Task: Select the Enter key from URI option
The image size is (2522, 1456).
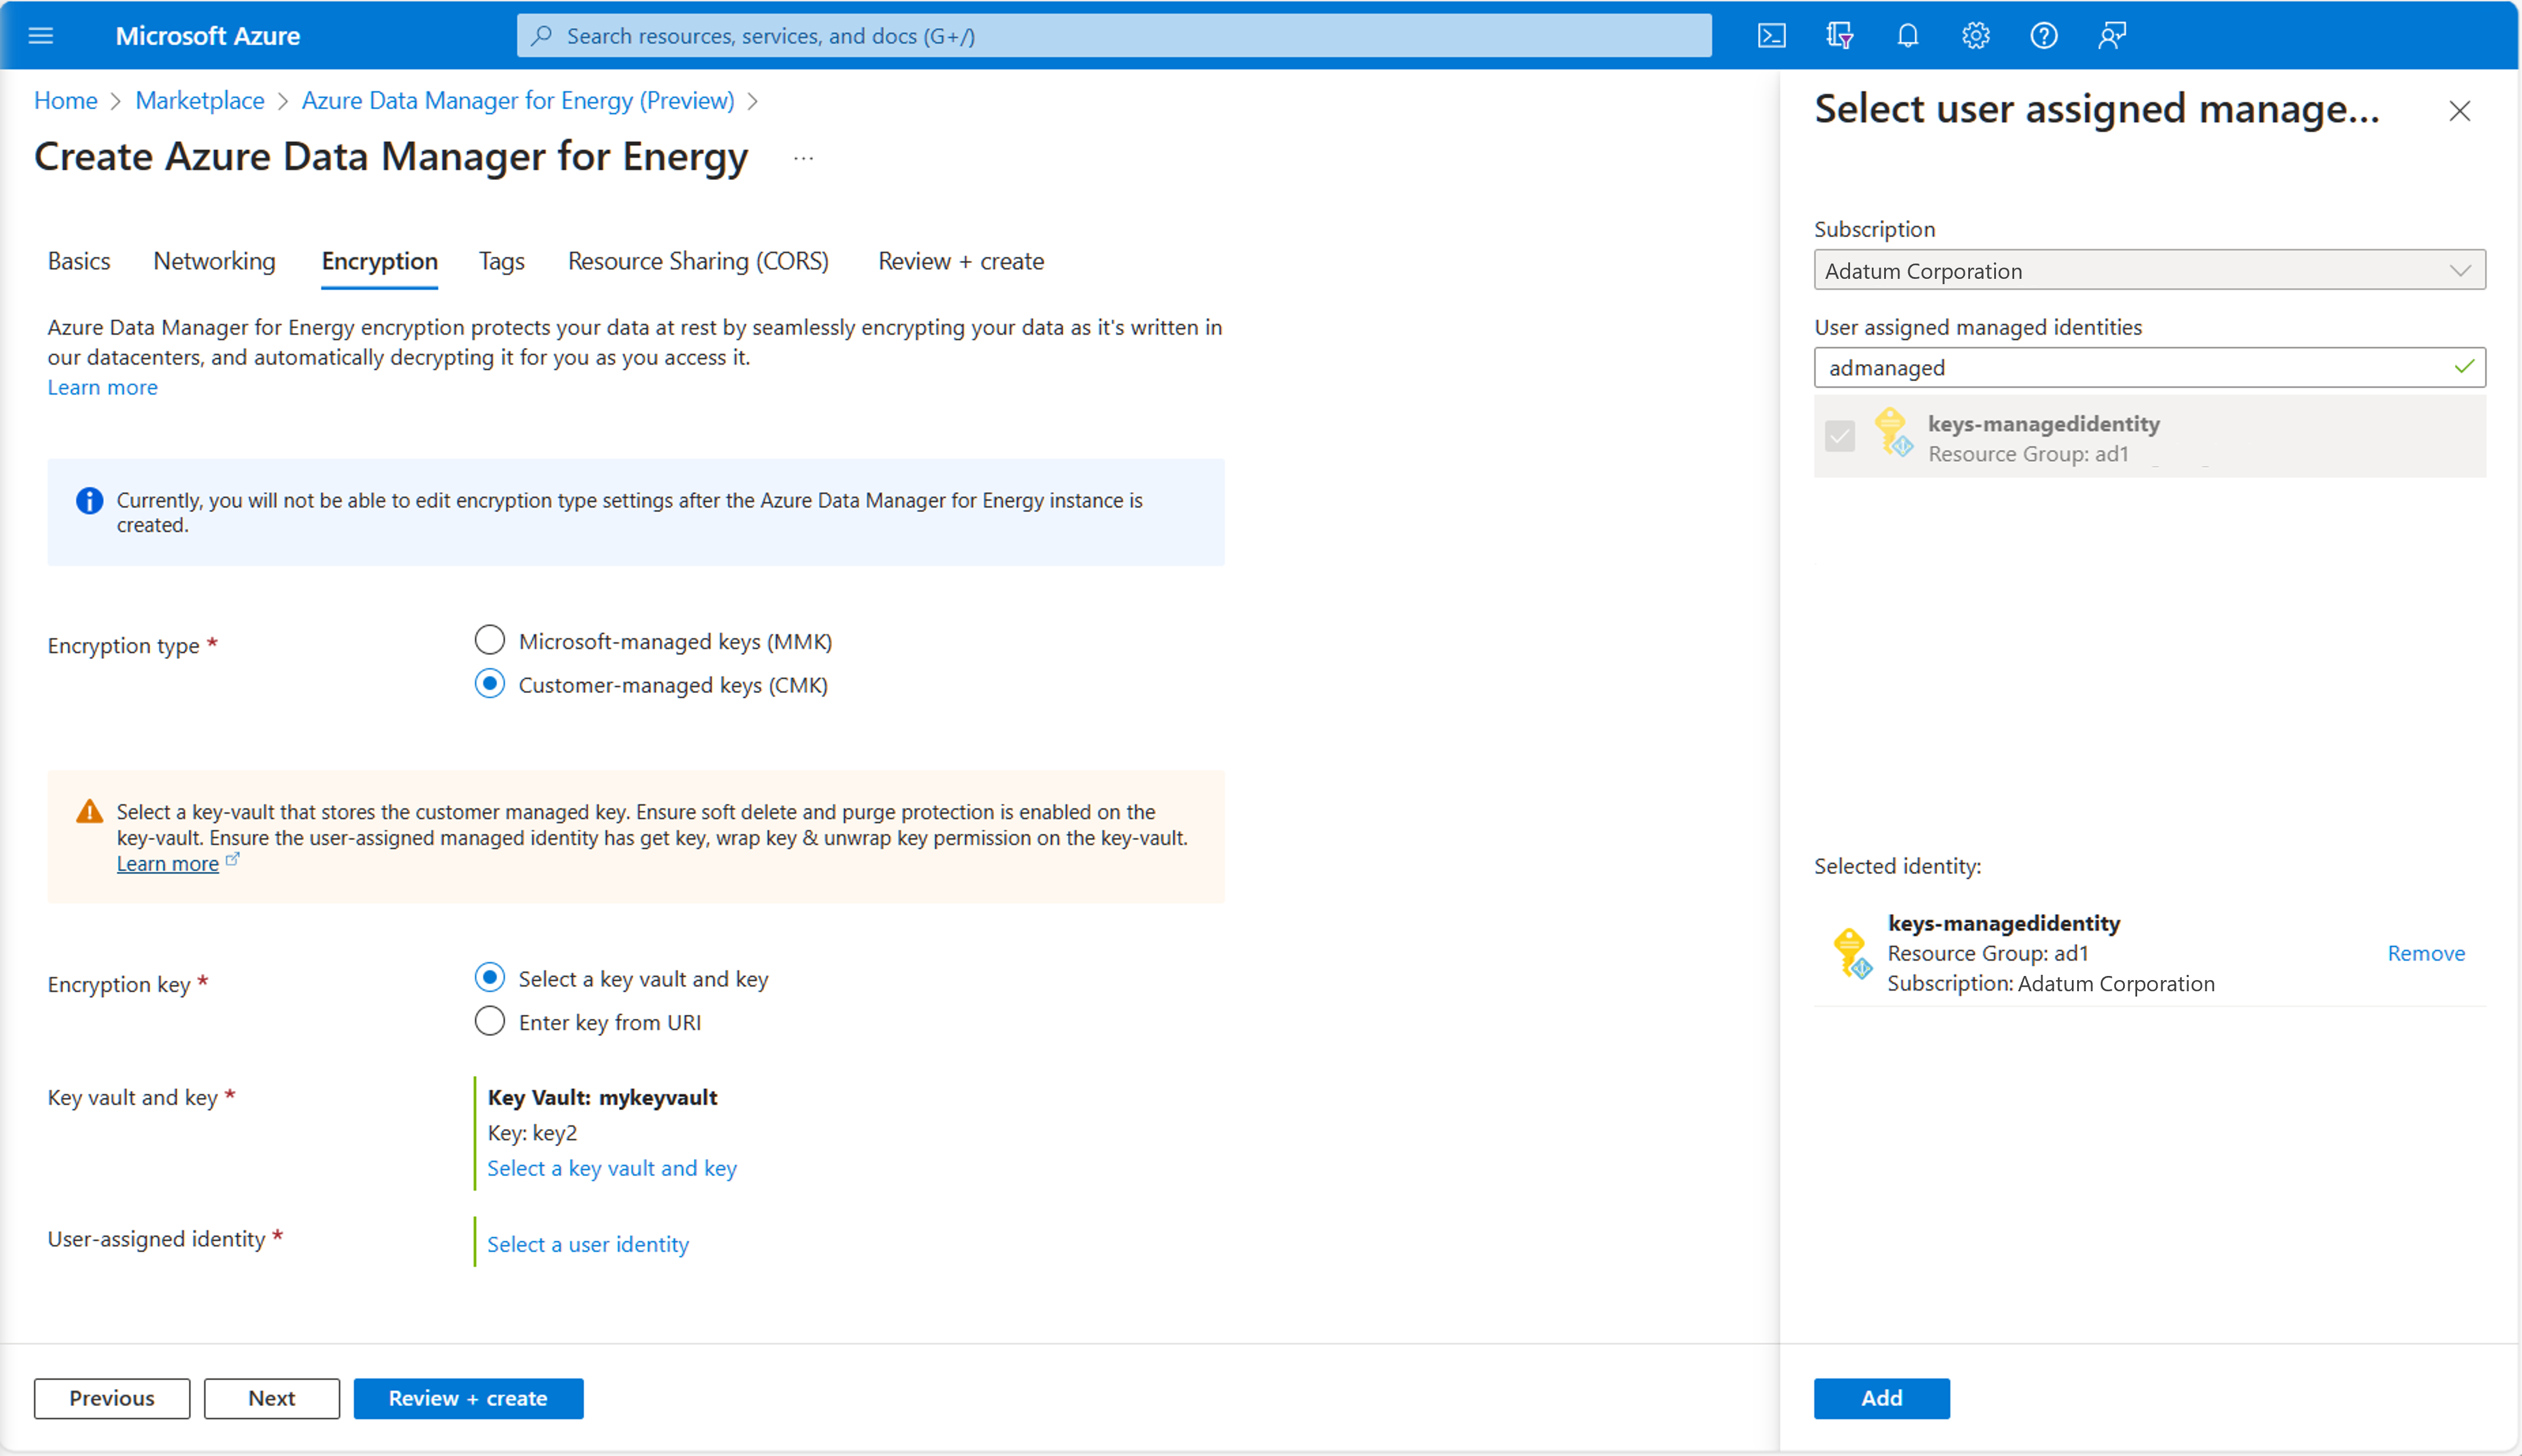Action: (x=489, y=1021)
